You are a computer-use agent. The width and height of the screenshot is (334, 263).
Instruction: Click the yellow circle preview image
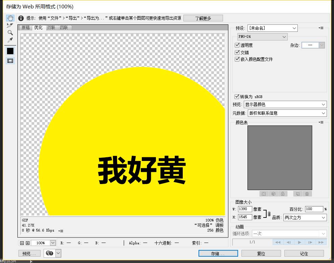click(132, 142)
